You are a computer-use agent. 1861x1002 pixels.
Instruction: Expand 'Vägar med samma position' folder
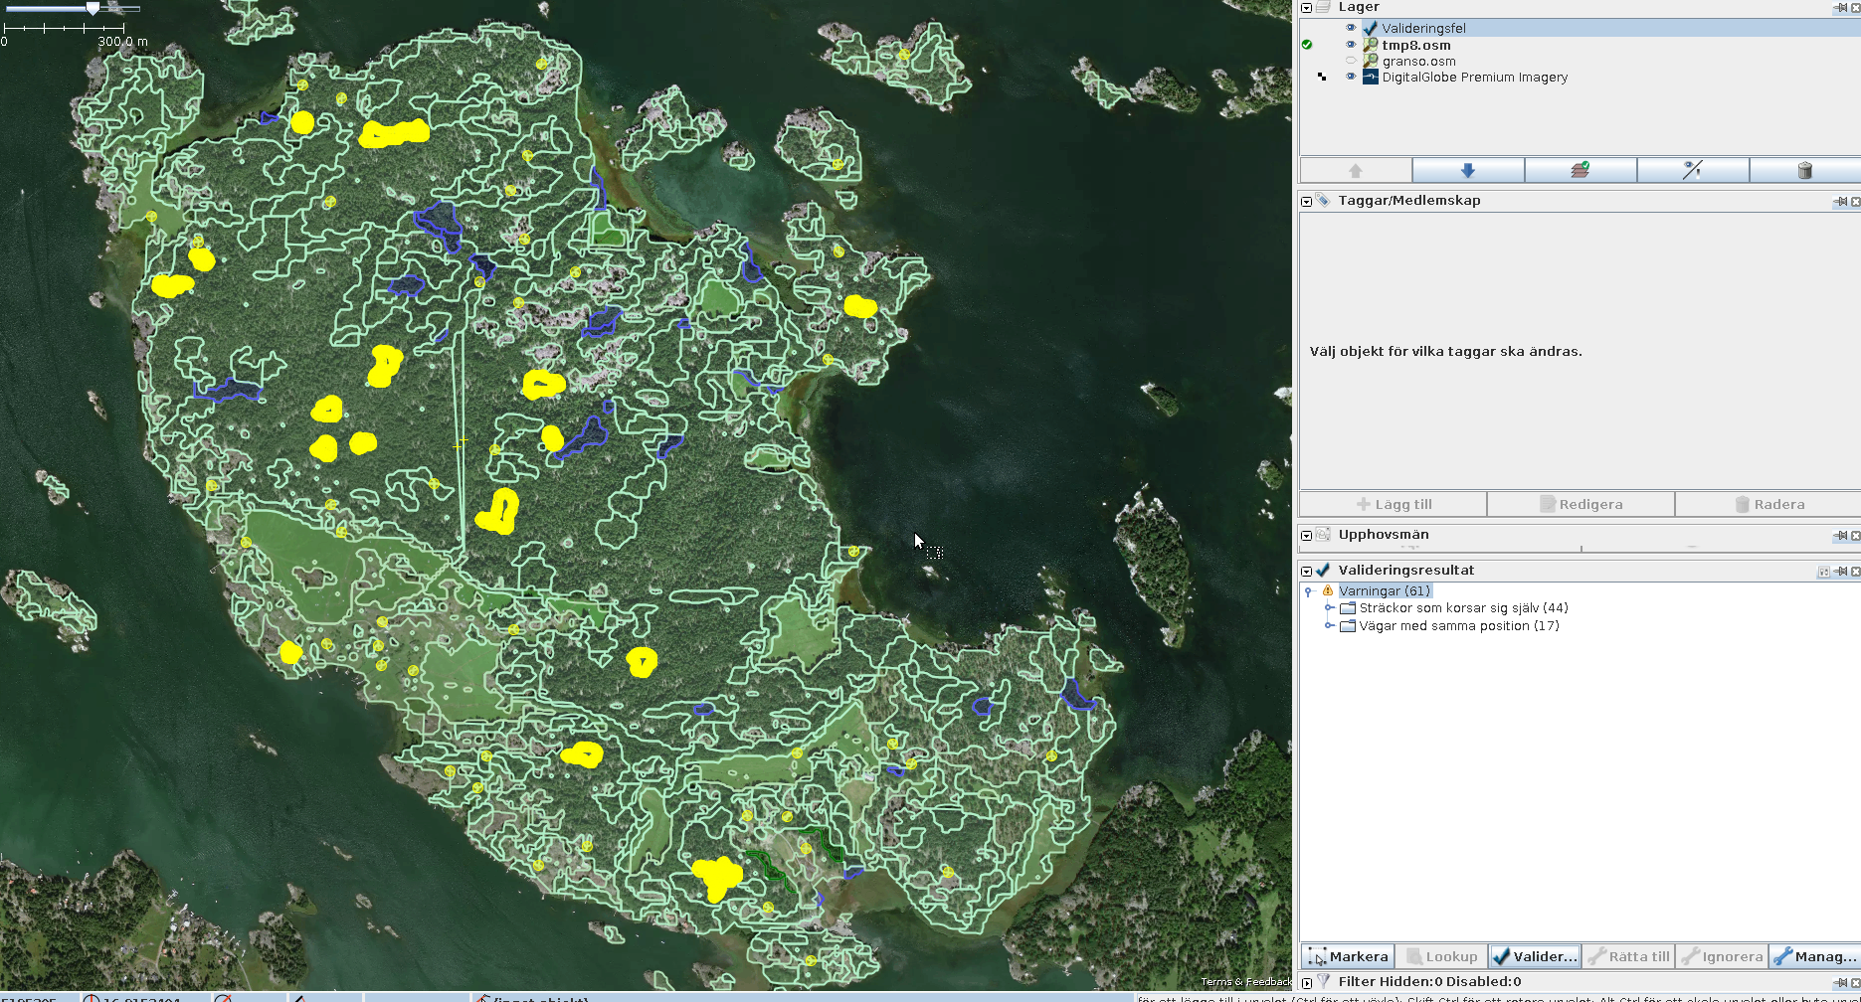(x=1329, y=625)
